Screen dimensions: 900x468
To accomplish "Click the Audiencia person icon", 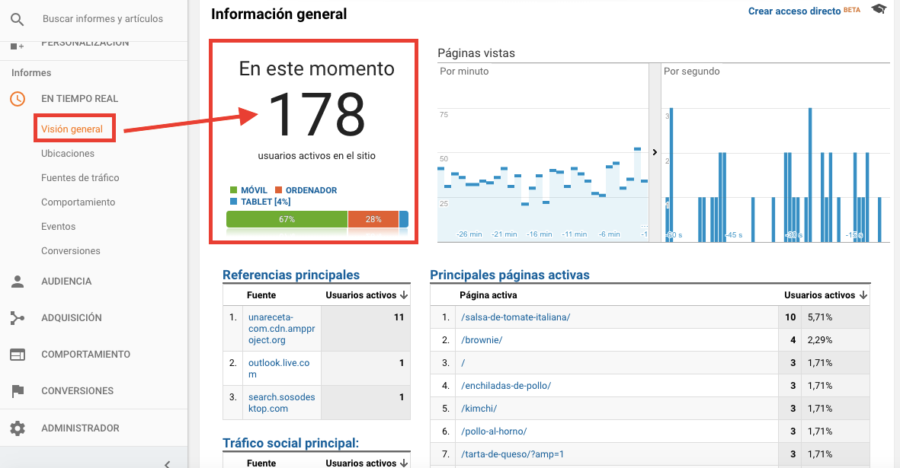I will coord(18,282).
